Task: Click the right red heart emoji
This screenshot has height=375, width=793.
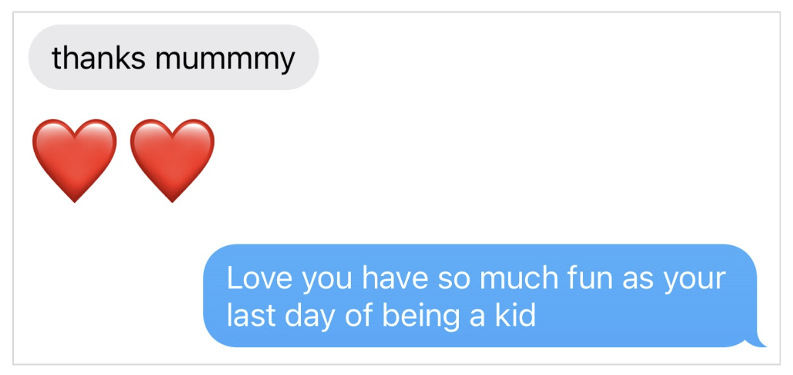Action: [x=172, y=159]
